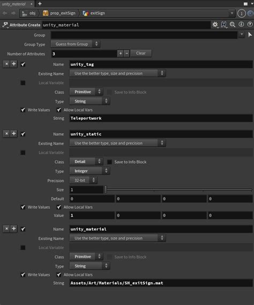Insert attribute before unity_material with plus
Image resolution: width=254 pixels, height=305 pixels.
tap(14, 228)
